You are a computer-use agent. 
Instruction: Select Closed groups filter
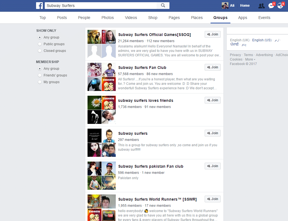pyautogui.click(x=40, y=51)
